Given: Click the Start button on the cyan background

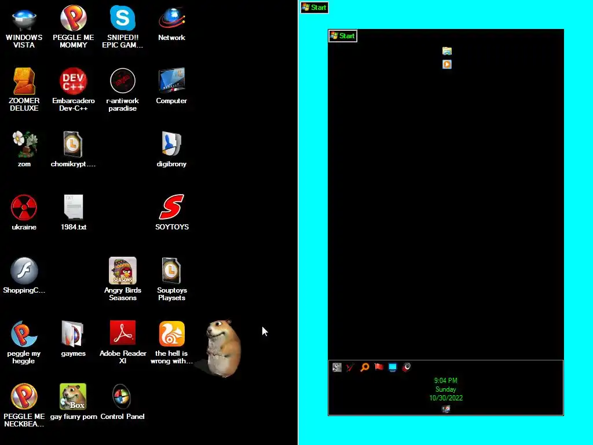Looking at the screenshot, I should [314, 8].
